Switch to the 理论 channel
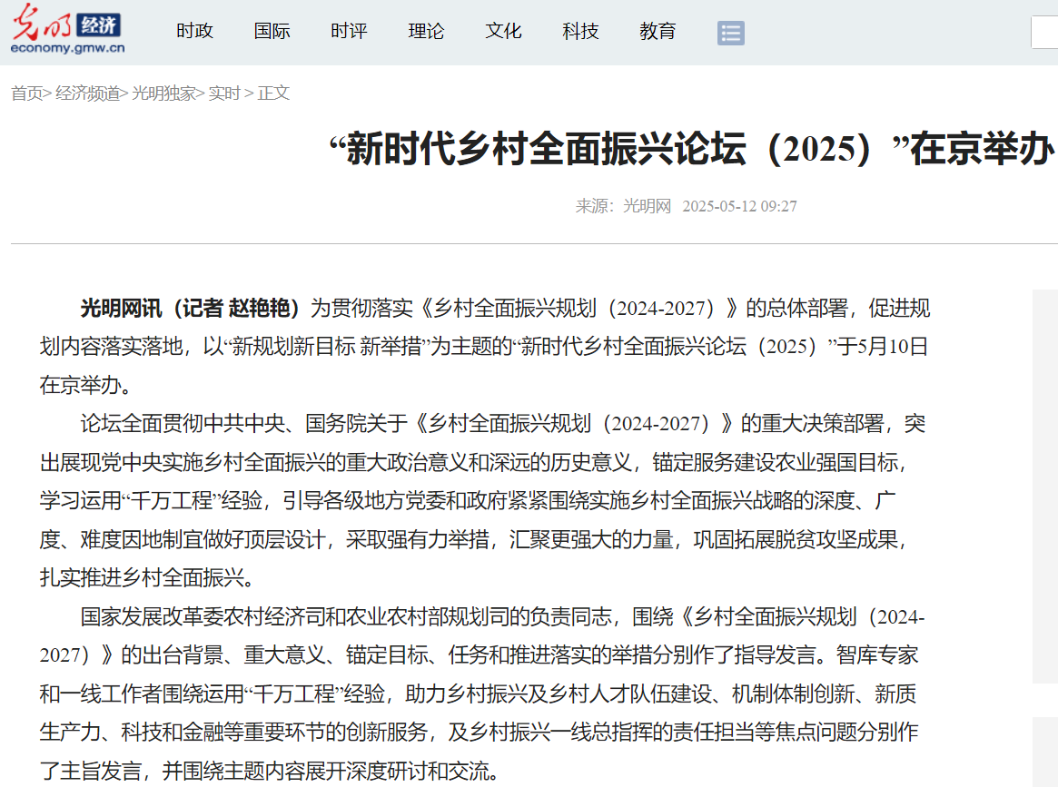 (x=426, y=32)
